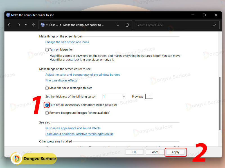The image size is (225, 168).
Task: Click the window title bar app icon
Action: [8, 15]
